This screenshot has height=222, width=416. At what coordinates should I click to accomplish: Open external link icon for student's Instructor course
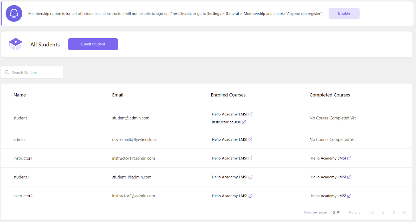click(244, 122)
